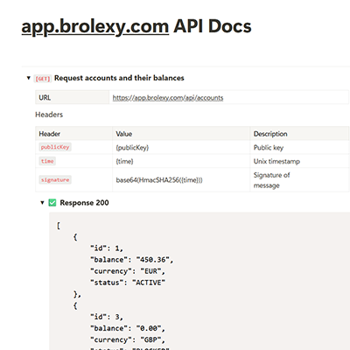Click the "id": 1 line in the response
Screen dimensions: 350x350
pyautogui.click(x=107, y=248)
